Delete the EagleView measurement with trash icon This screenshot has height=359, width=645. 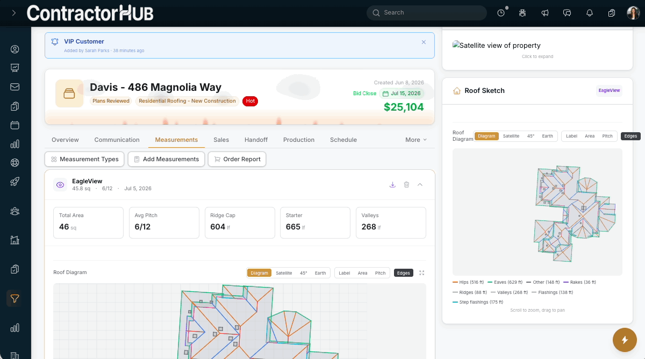(x=406, y=184)
